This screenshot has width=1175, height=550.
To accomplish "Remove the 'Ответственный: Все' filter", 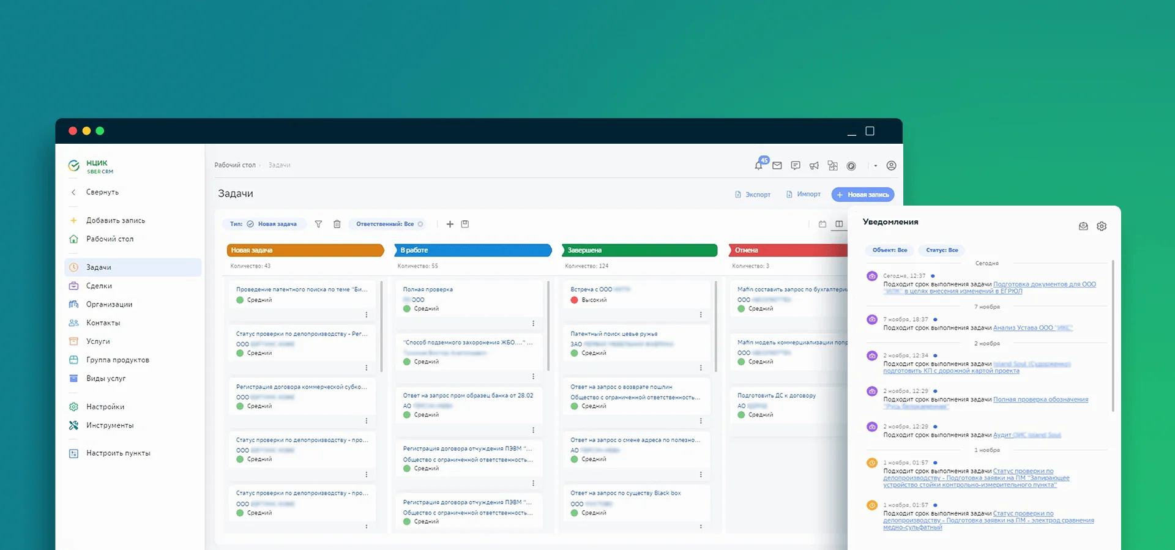I will pos(420,224).
